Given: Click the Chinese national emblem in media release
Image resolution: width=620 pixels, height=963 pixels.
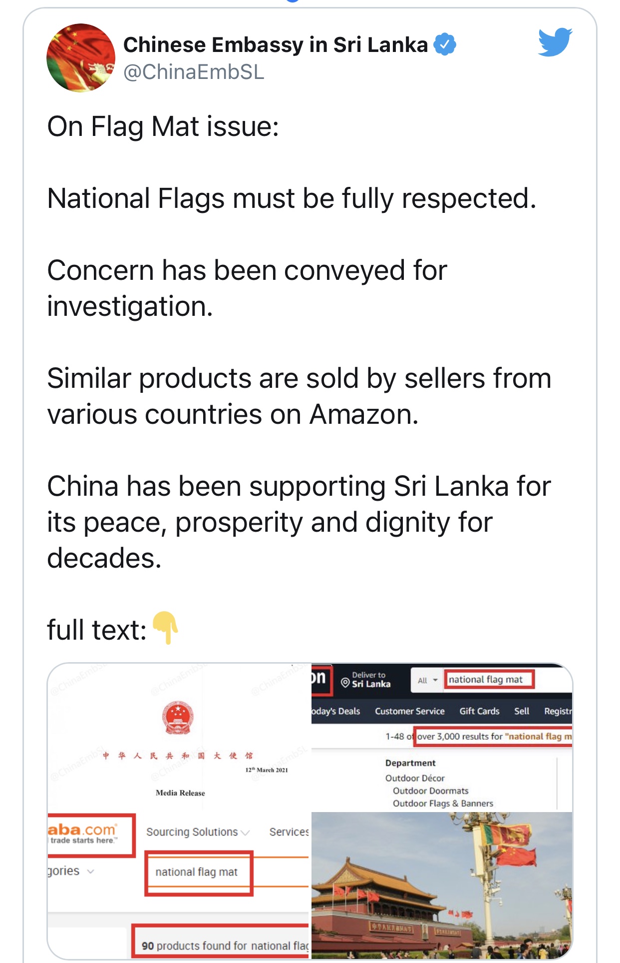Looking at the screenshot, I should (x=178, y=718).
